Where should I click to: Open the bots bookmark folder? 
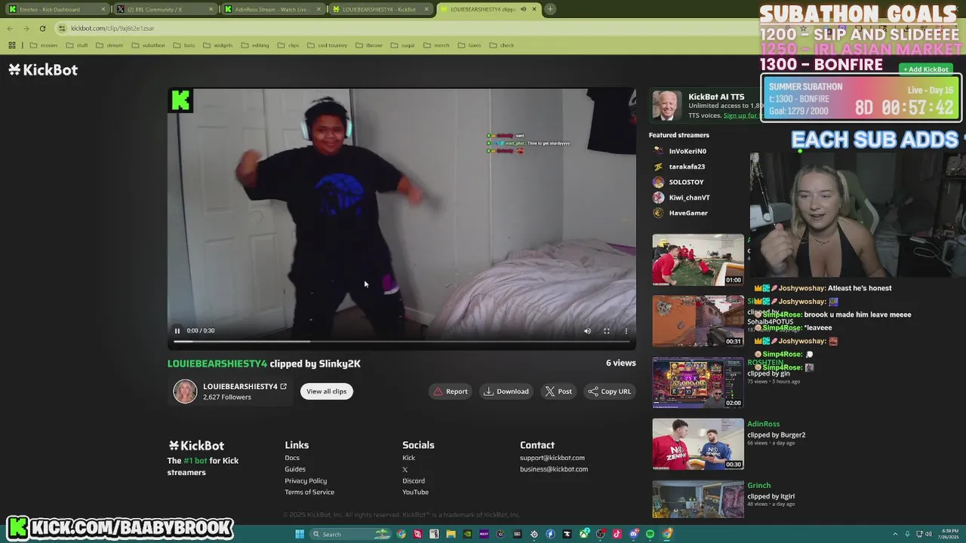(x=184, y=45)
